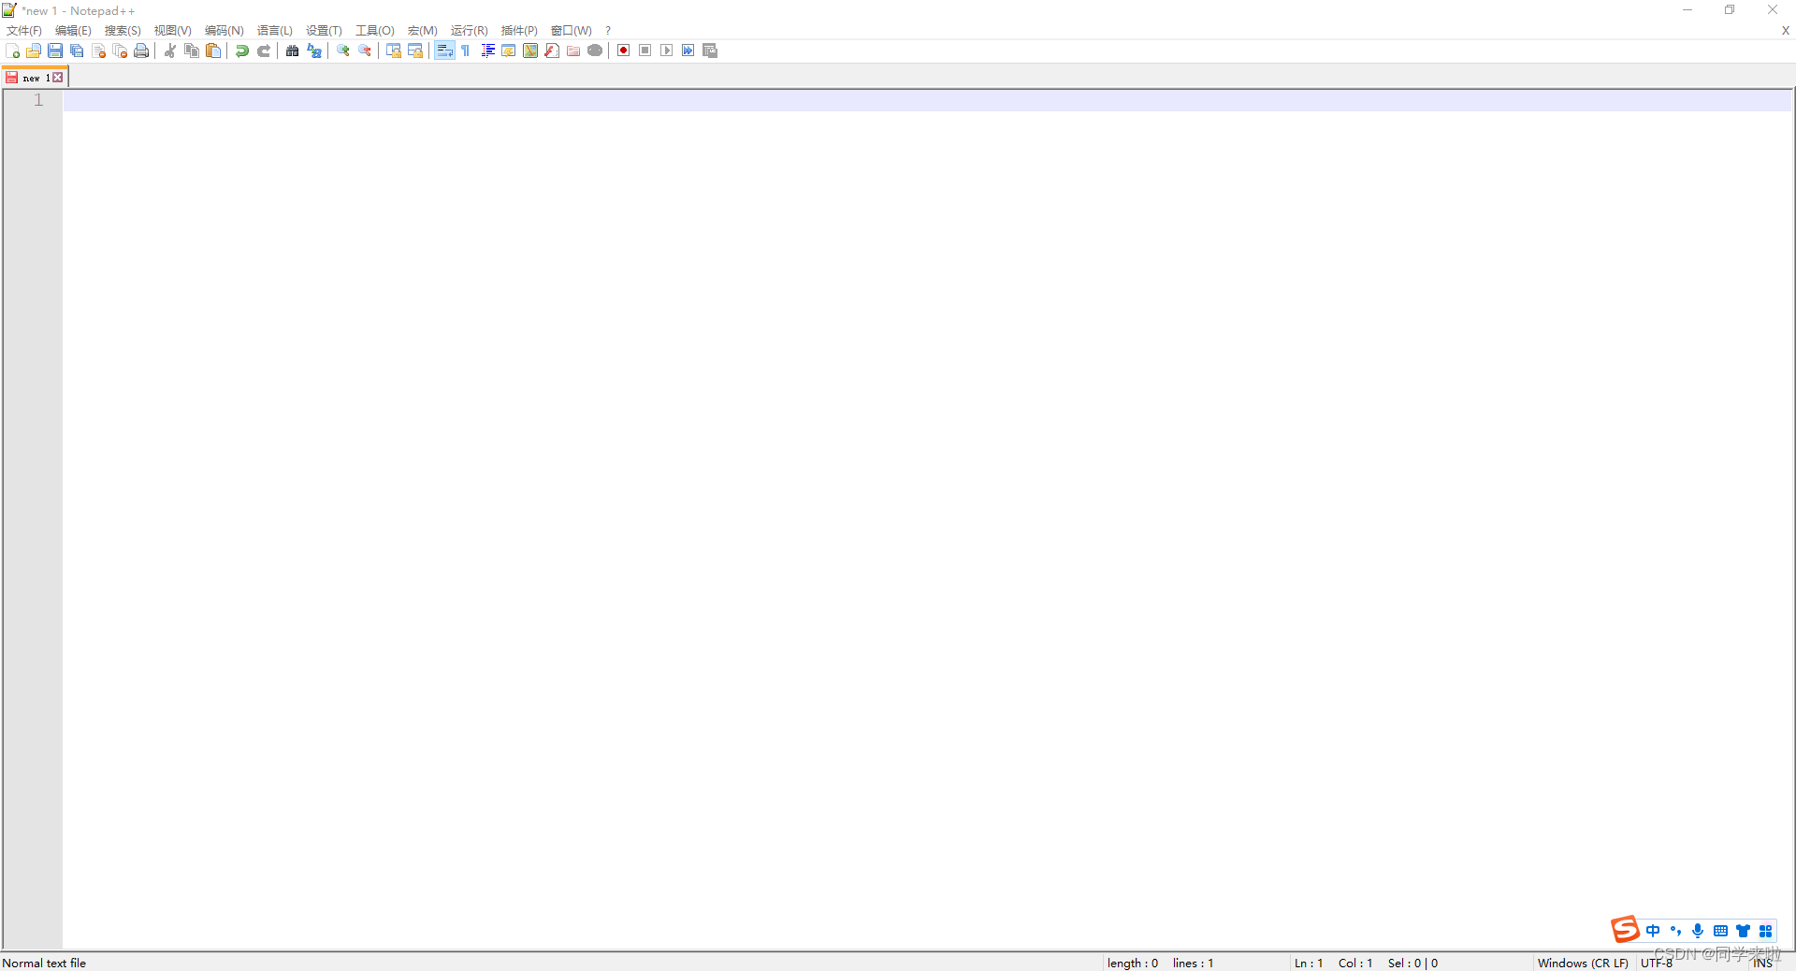1796x971 pixels.
Task: Open the 宏(M) menu
Action: tap(423, 31)
